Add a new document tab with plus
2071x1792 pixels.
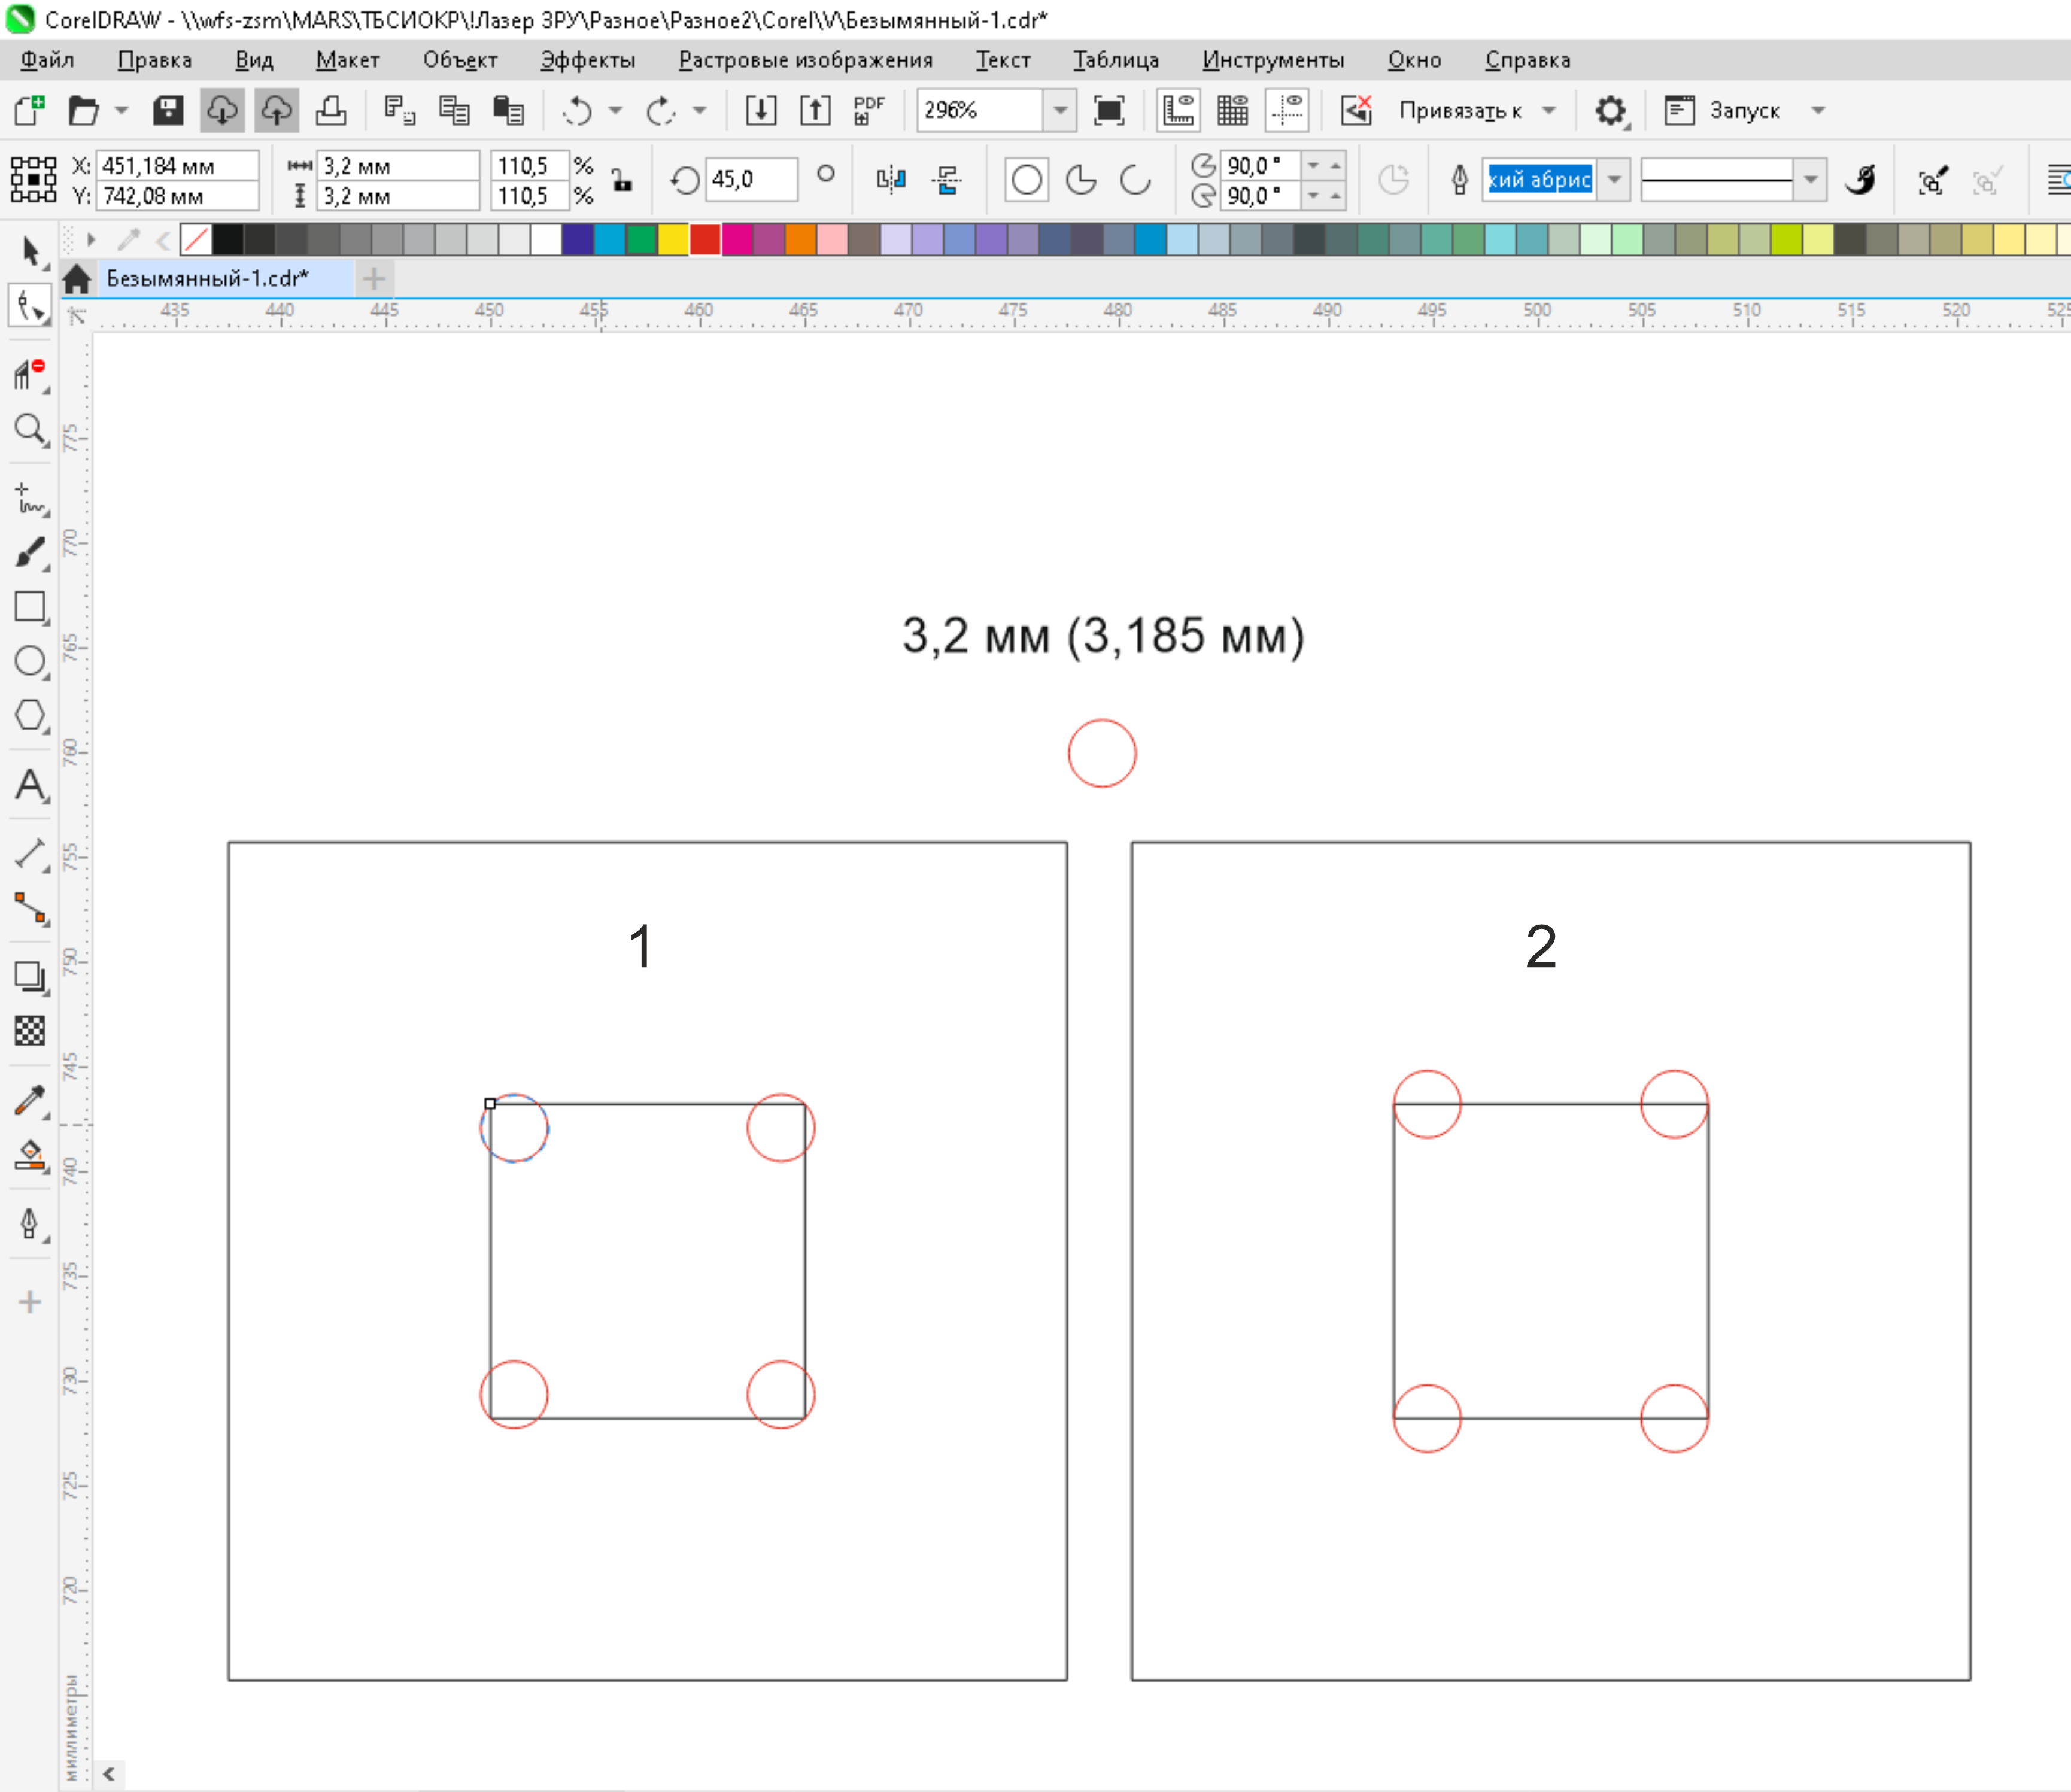(374, 278)
